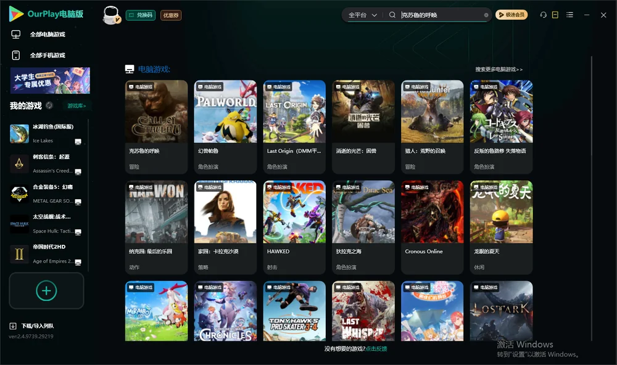Clear the search text with the x icon
Viewport: 617px width, 365px height.
pos(486,15)
